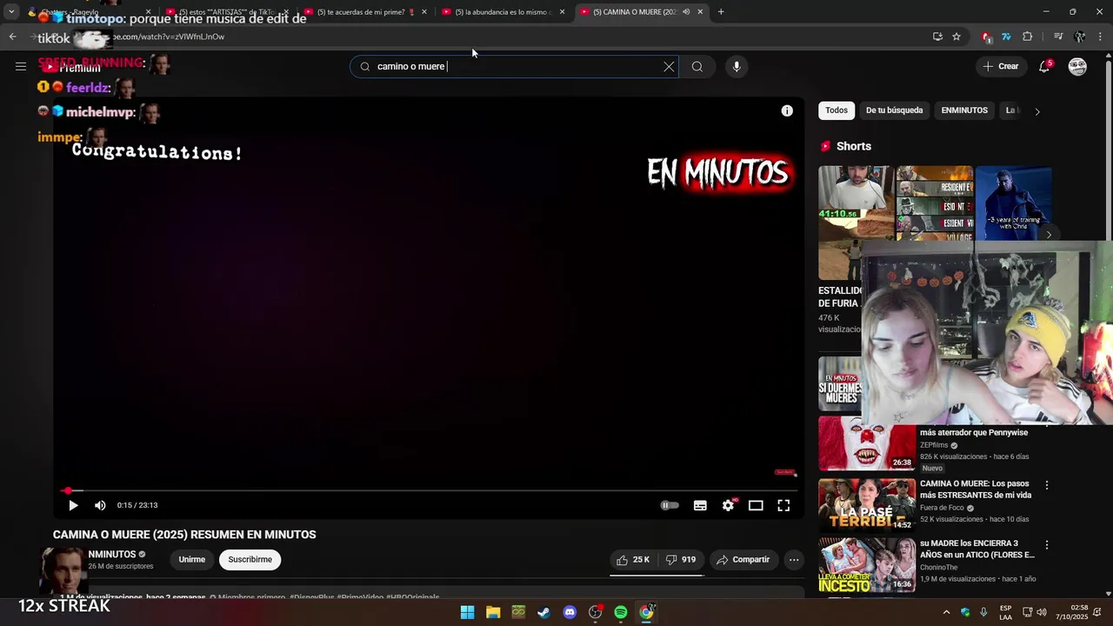Image resolution: width=1113 pixels, height=626 pixels.
Task: Share the video with Compartir
Action: pos(743,560)
